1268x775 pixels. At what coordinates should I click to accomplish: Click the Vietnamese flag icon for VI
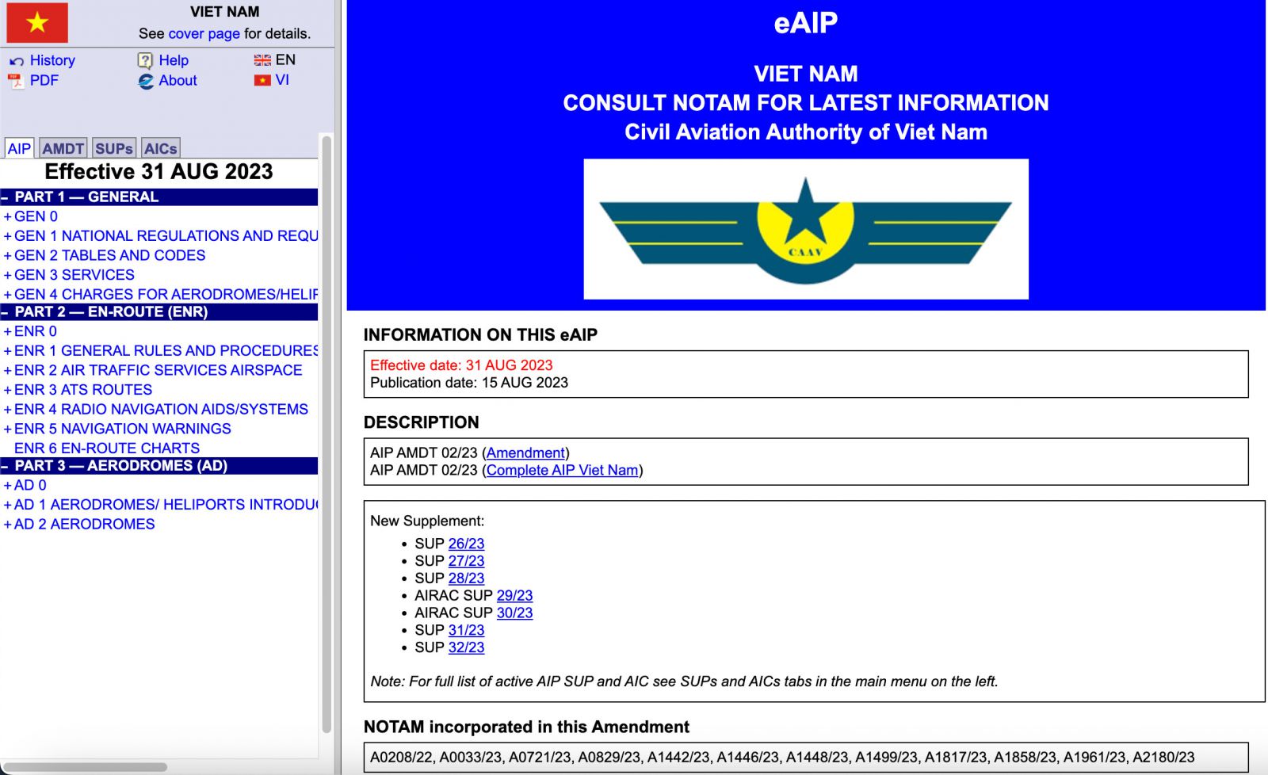coord(262,80)
